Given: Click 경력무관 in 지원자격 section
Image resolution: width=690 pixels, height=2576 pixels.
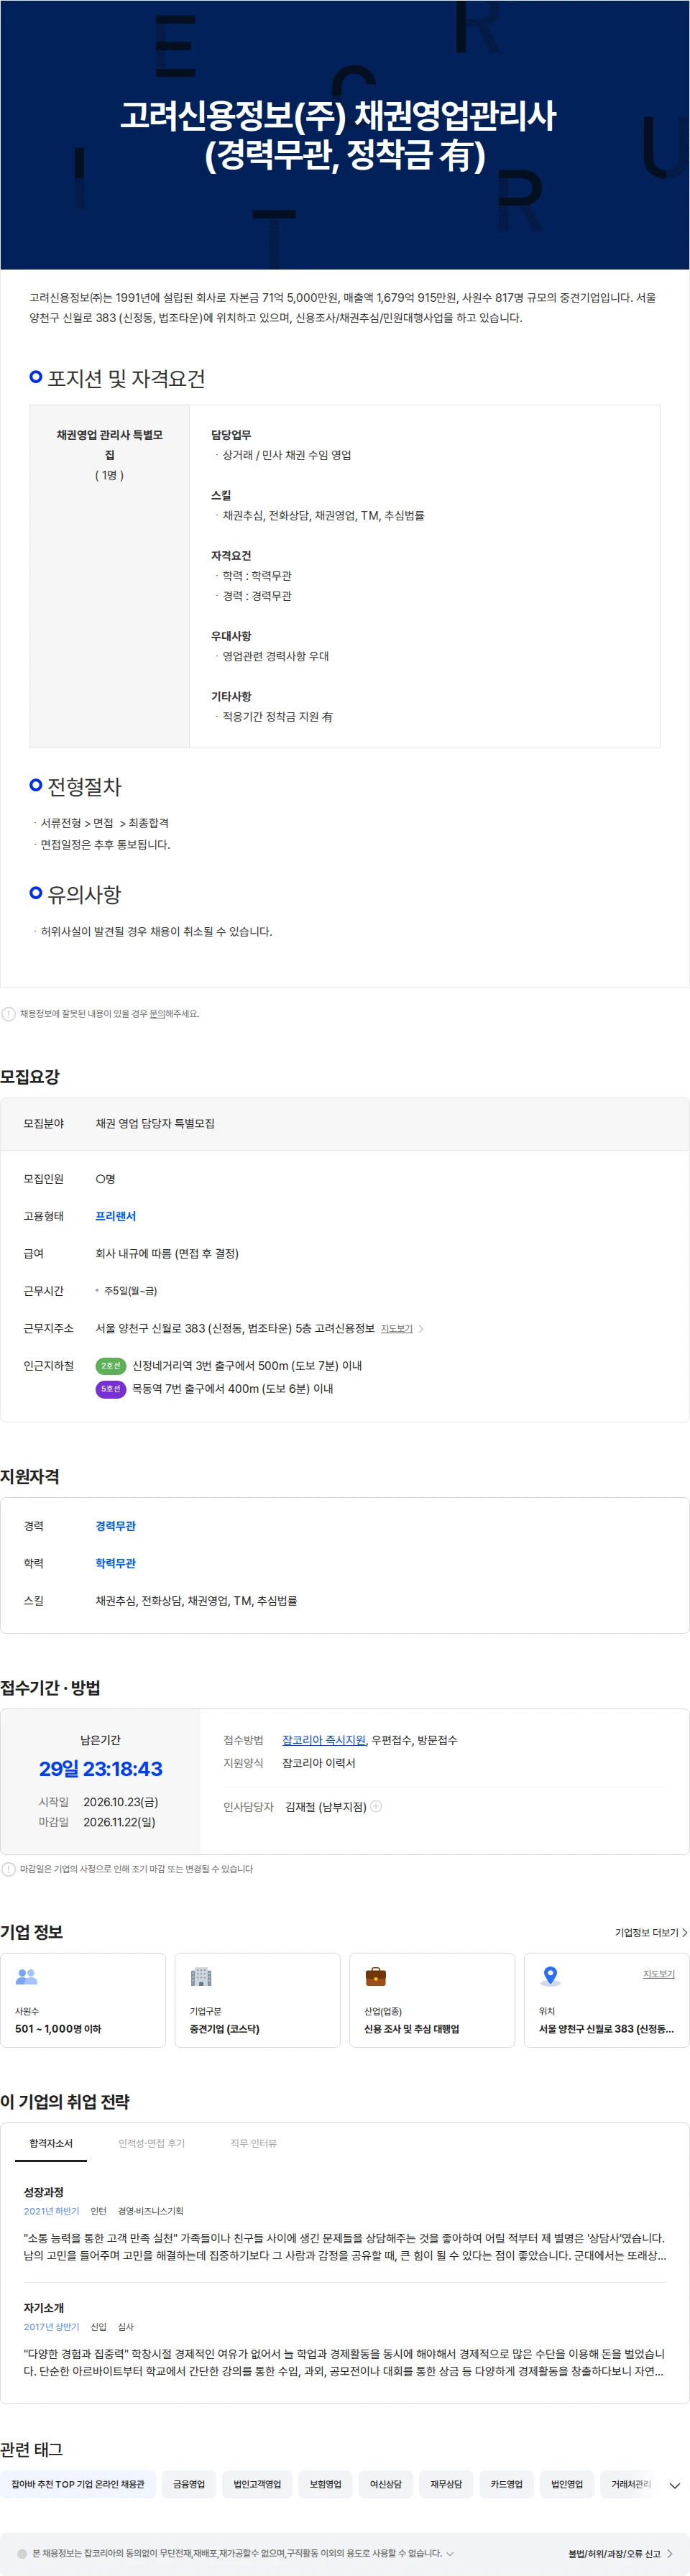Looking at the screenshot, I should point(115,1525).
